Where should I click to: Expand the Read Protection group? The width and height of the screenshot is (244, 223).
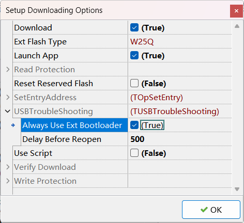pyautogui.click(x=8, y=70)
